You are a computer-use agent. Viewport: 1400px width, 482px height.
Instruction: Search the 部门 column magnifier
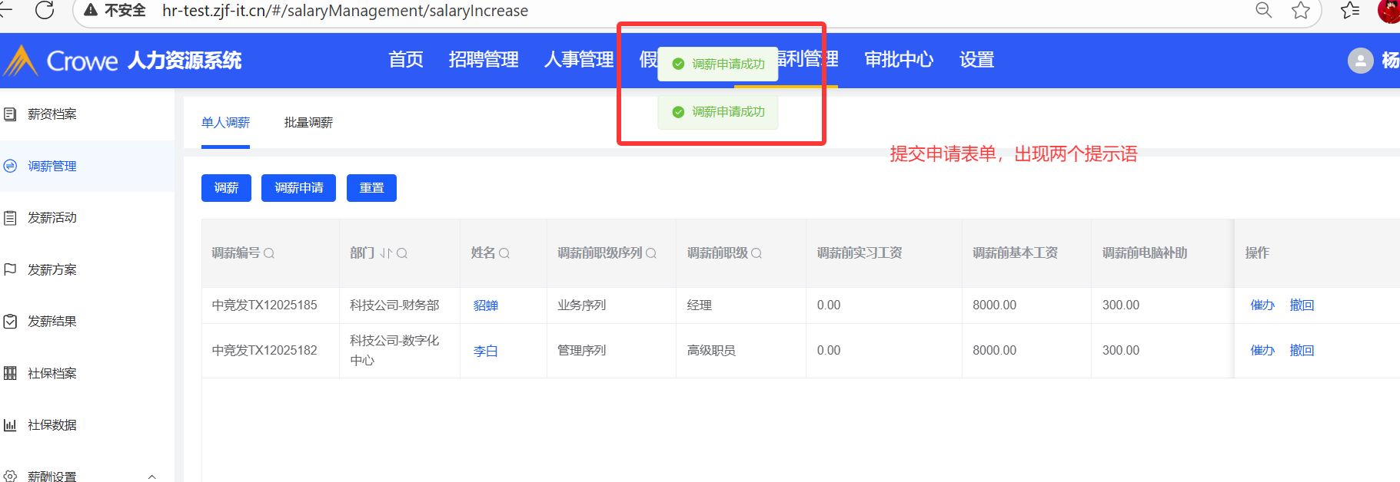(x=402, y=253)
